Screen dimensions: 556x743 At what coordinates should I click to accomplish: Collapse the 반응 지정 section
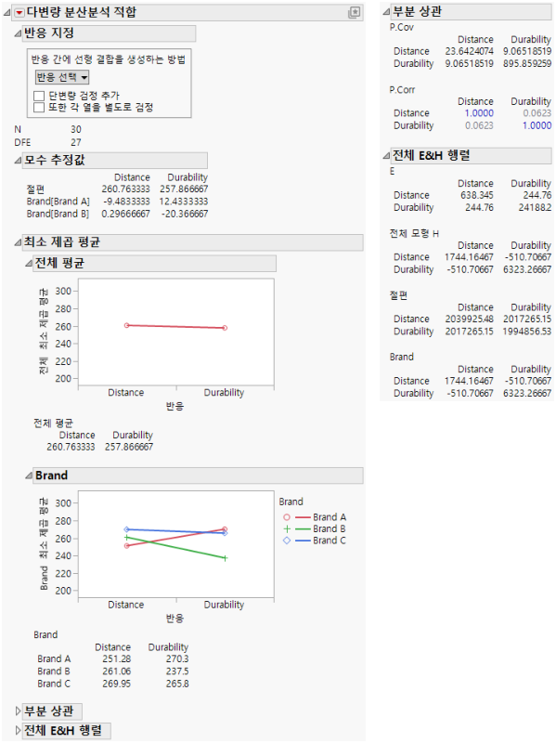(x=18, y=33)
